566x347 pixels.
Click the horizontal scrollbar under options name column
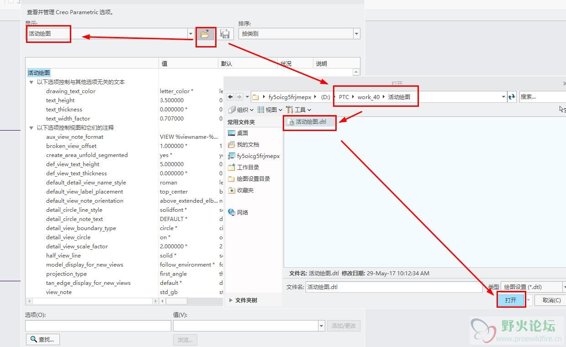coord(92,301)
